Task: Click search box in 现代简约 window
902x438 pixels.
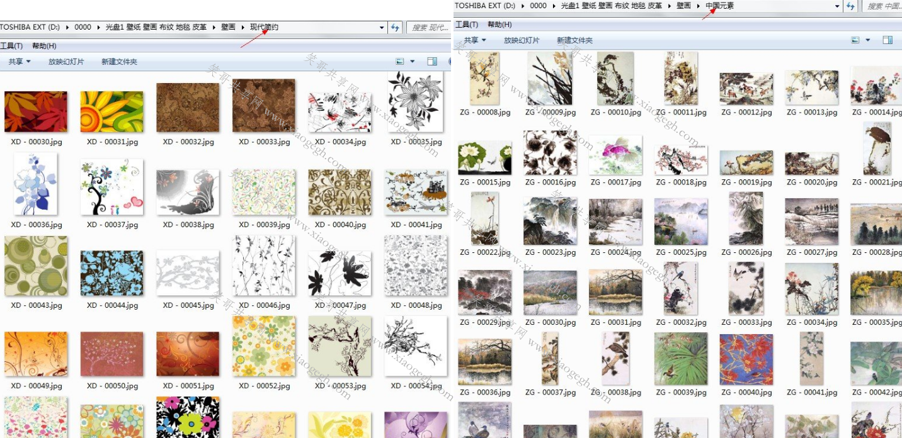Action: tap(428, 28)
